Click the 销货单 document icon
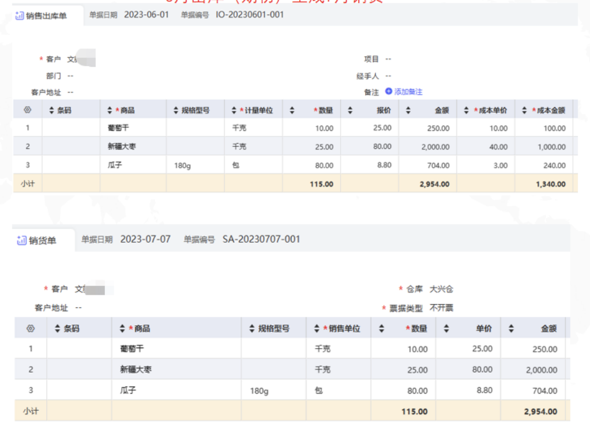Image resolution: width=590 pixels, height=422 pixels. (22, 240)
